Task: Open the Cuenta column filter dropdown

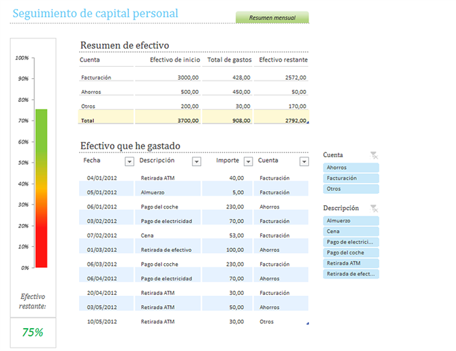Action: (304, 161)
